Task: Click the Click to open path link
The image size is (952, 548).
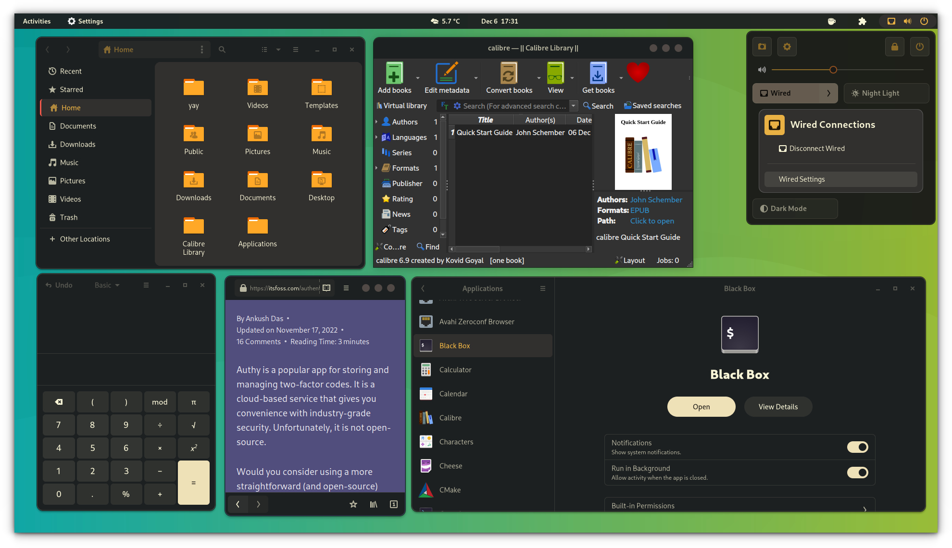Action: [x=652, y=221]
